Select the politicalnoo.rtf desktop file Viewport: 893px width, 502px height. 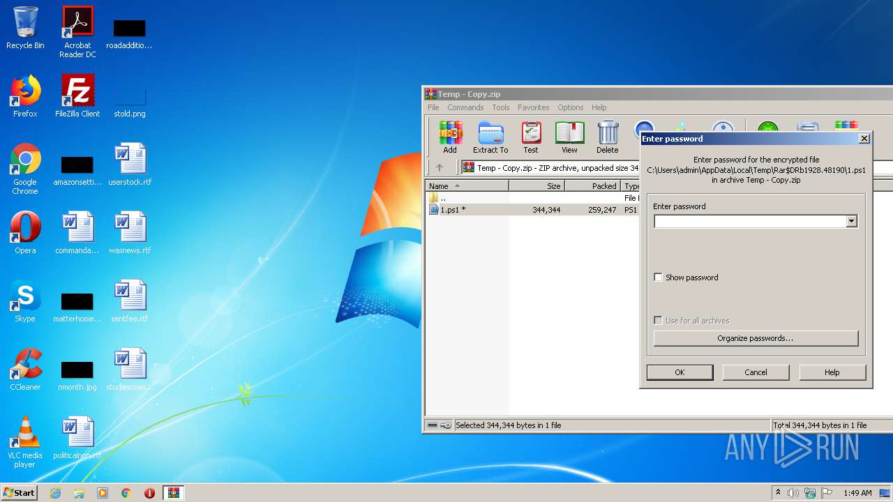77,438
